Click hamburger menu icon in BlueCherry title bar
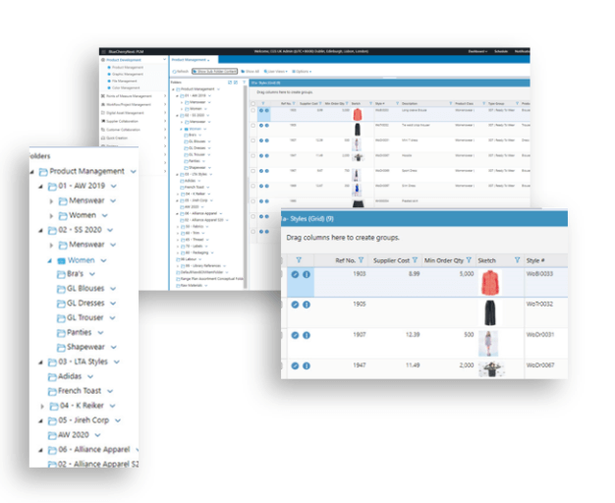615x503 pixels. coord(103,51)
